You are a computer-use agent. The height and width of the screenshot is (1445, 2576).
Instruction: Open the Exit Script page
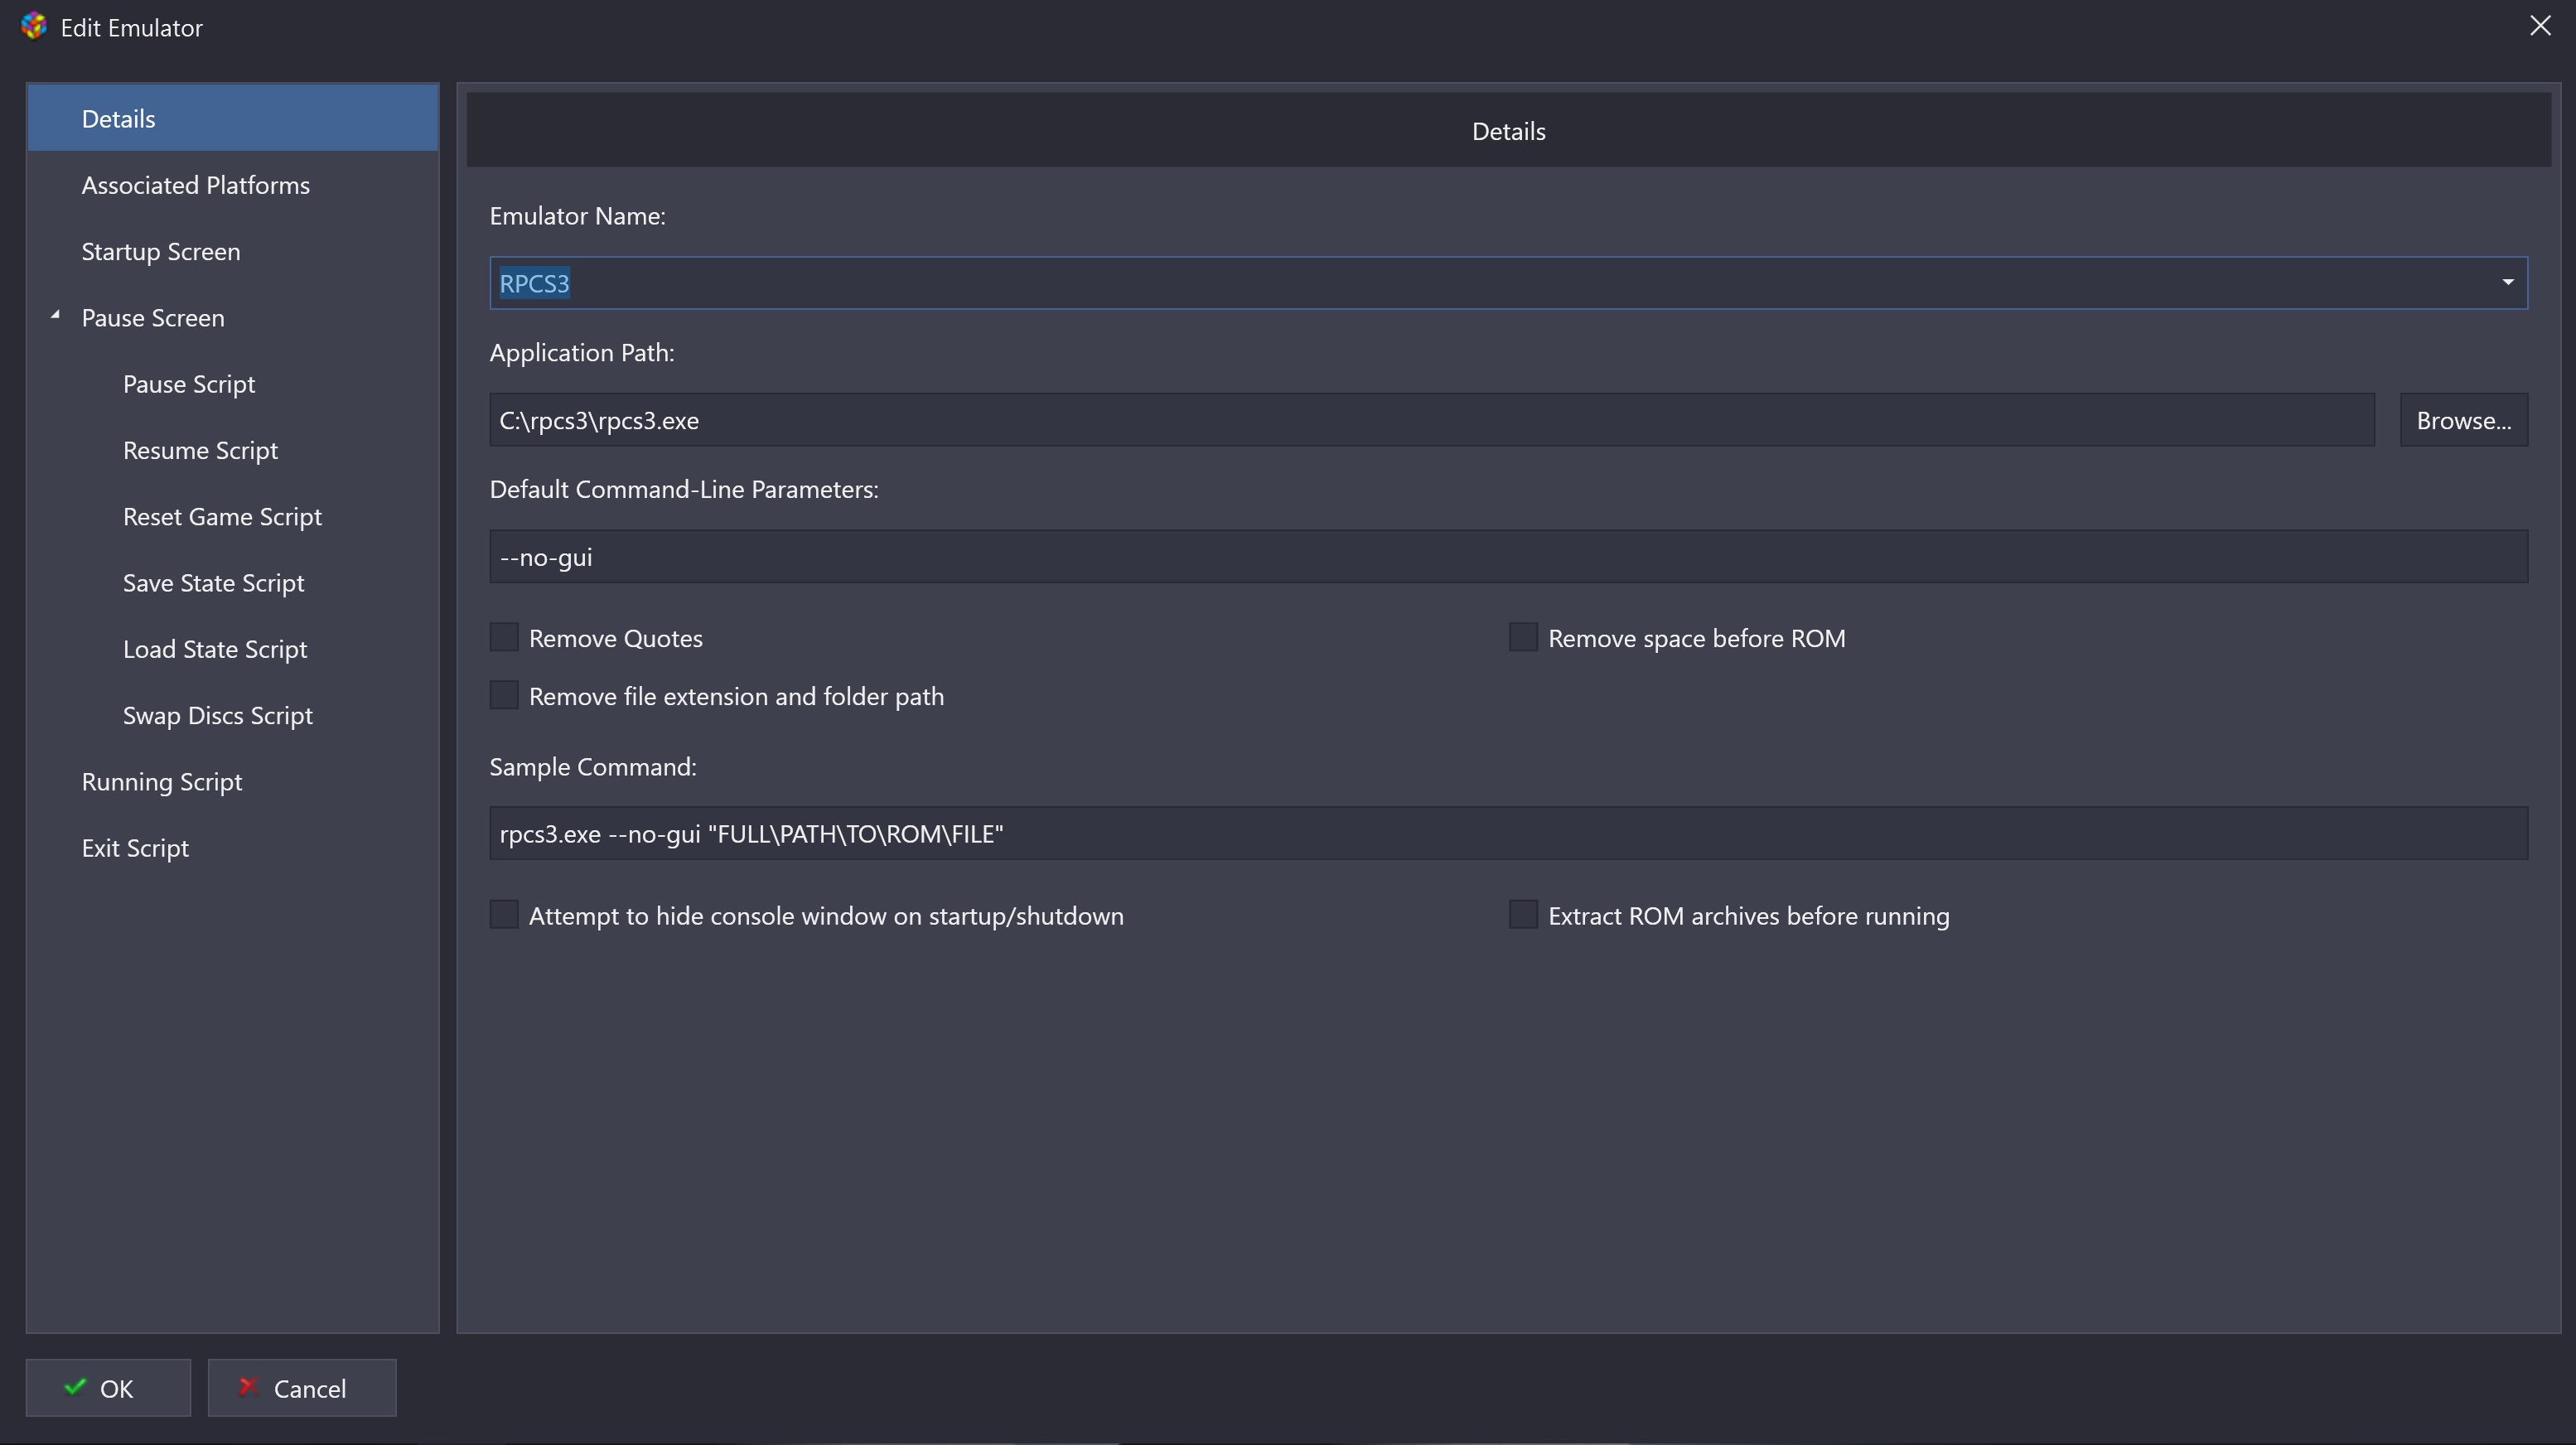pyautogui.click(x=233, y=847)
